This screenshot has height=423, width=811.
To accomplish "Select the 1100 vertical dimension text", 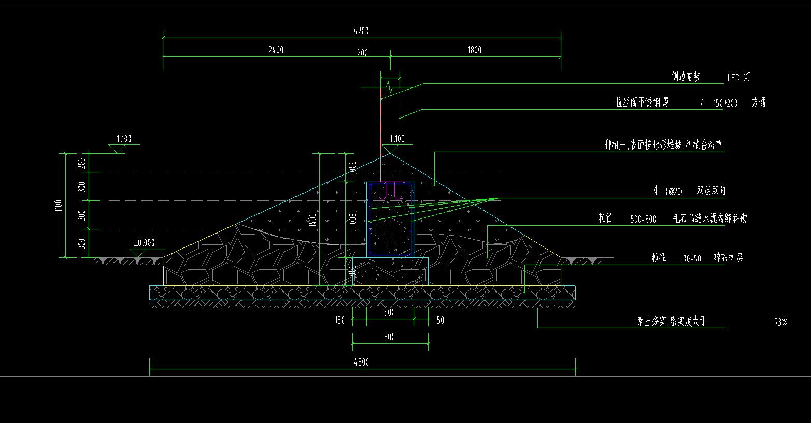I will point(59,206).
